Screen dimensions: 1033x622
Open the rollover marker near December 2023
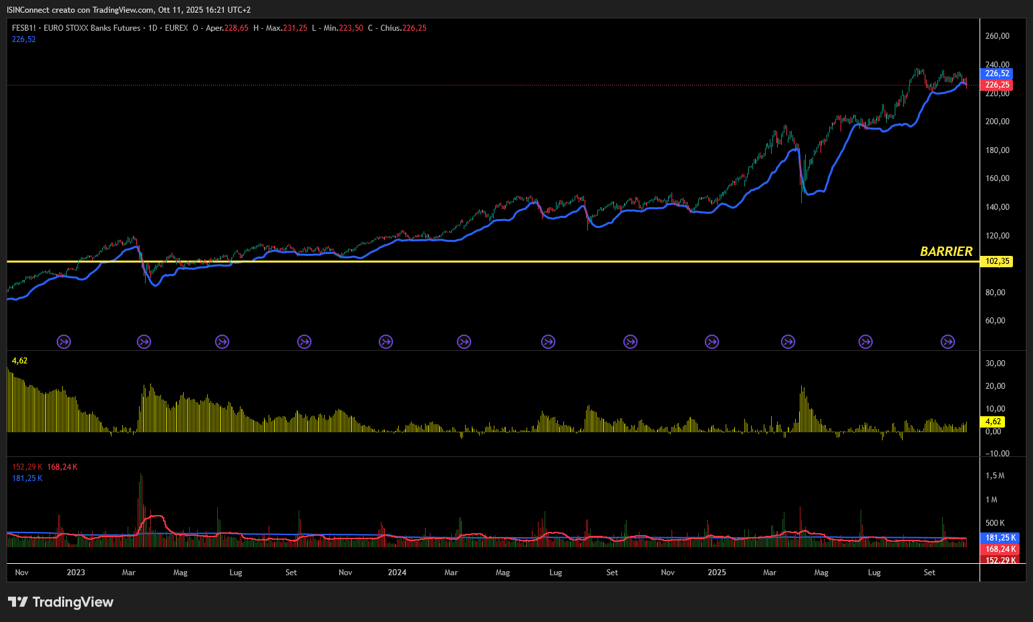click(386, 342)
